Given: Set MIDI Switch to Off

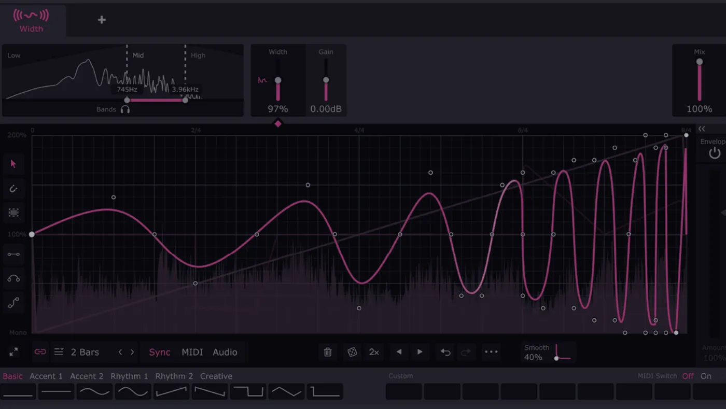Looking at the screenshot, I should click(688, 376).
